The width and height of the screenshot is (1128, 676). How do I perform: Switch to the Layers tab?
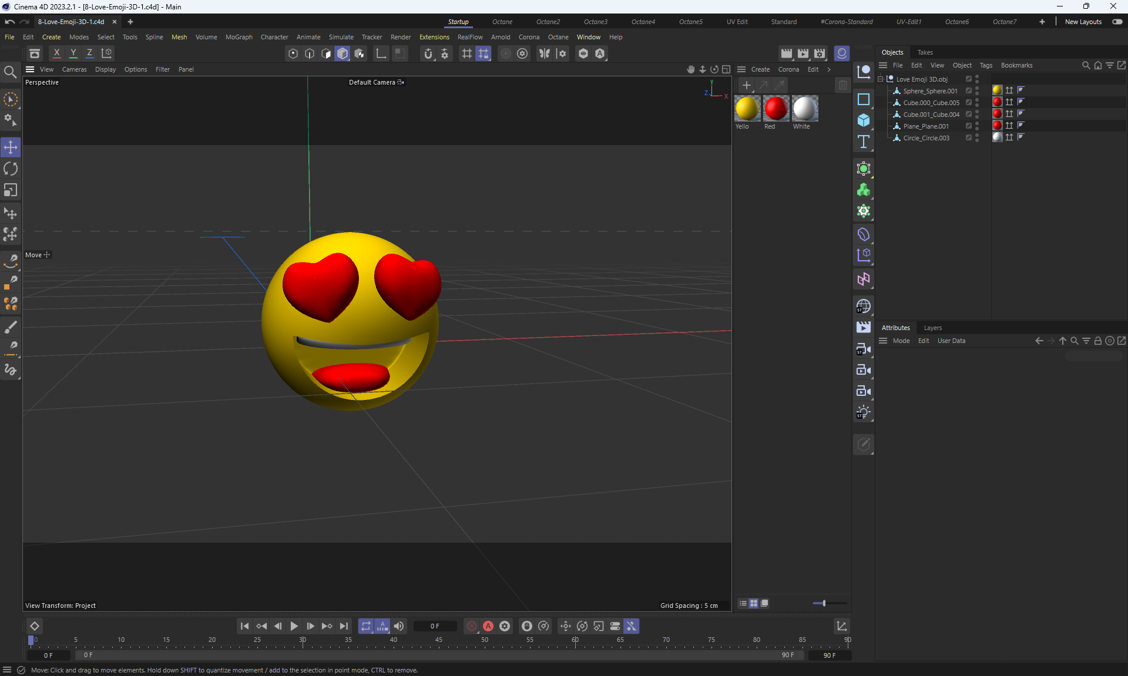click(932, 328)
